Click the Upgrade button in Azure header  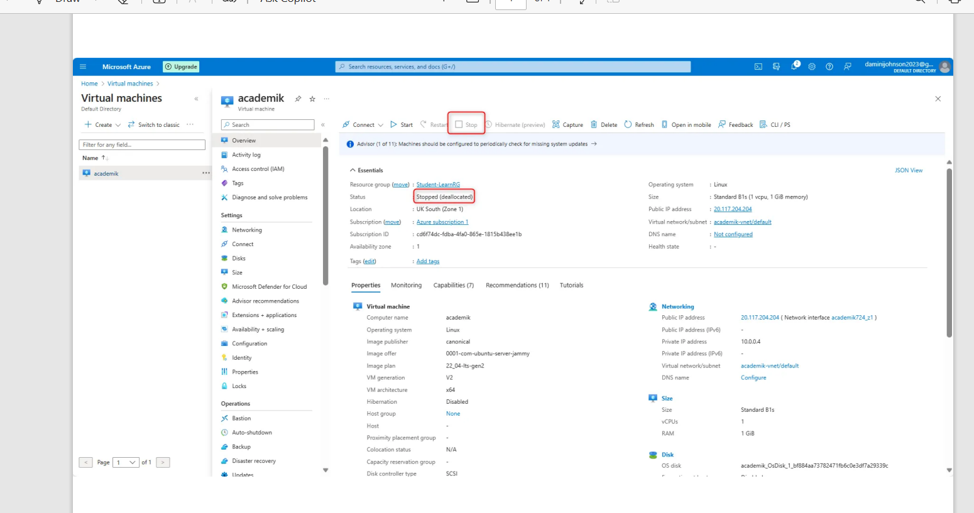point(181,67)
